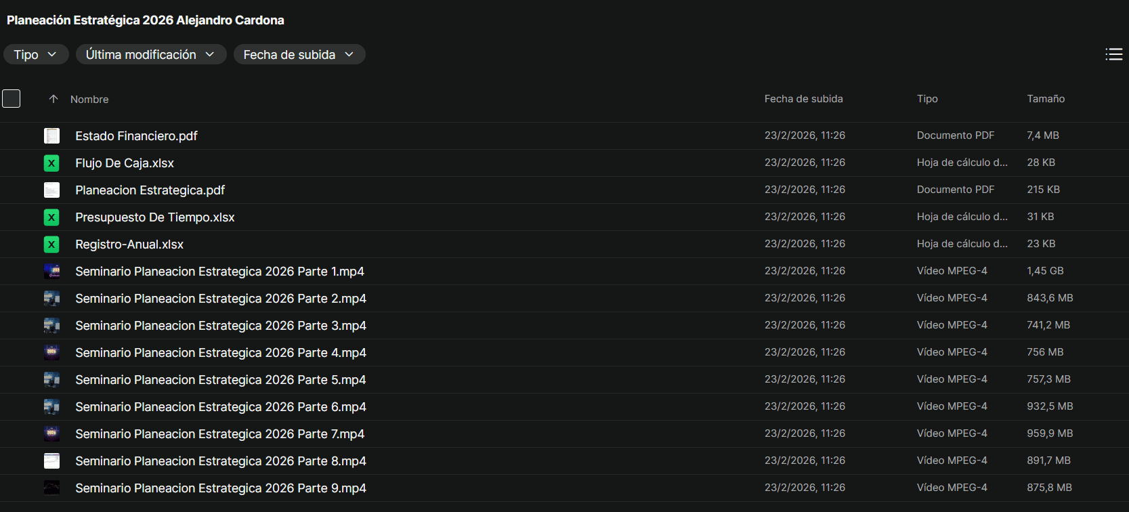Click the Tipo column header
This screenshot has width=1129, height=512.
coord(927,99)
